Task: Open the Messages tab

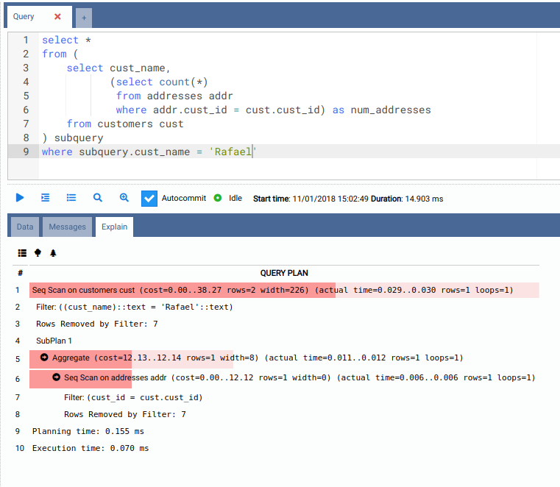Action: coord(68,227)
